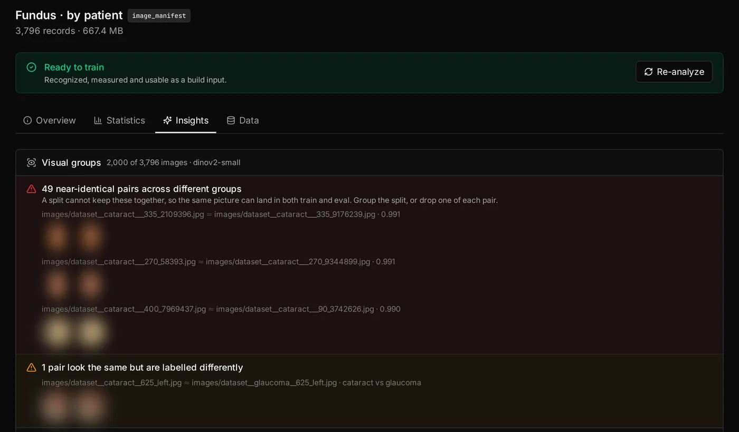
Task: Click the cataract_400_7969437.jpg pair file path
Action: tap(221, 309)
